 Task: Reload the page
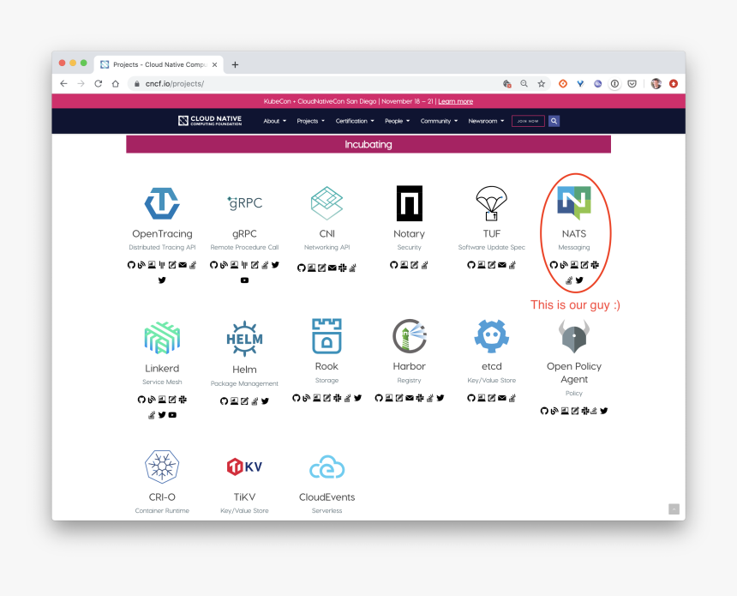pos(99,84)
